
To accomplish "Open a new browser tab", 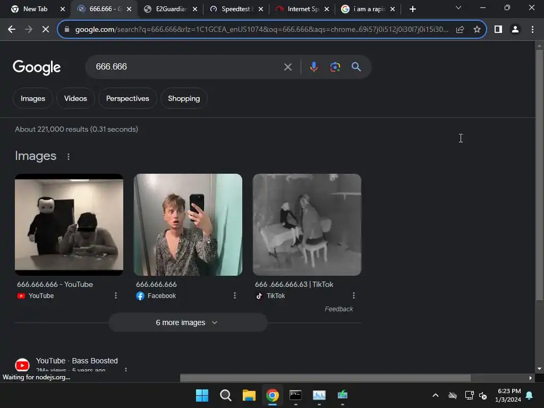I will (x=412, y=9).
